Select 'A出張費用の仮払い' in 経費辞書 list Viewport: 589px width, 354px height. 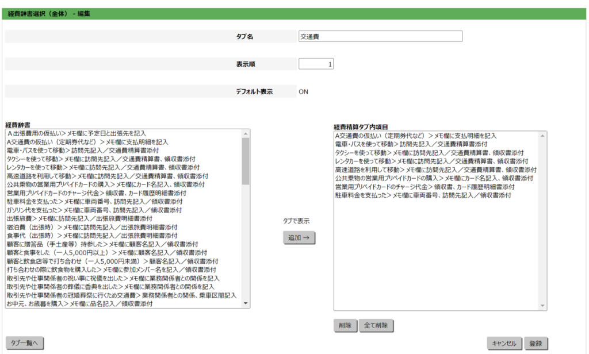(x=124, y=134)
